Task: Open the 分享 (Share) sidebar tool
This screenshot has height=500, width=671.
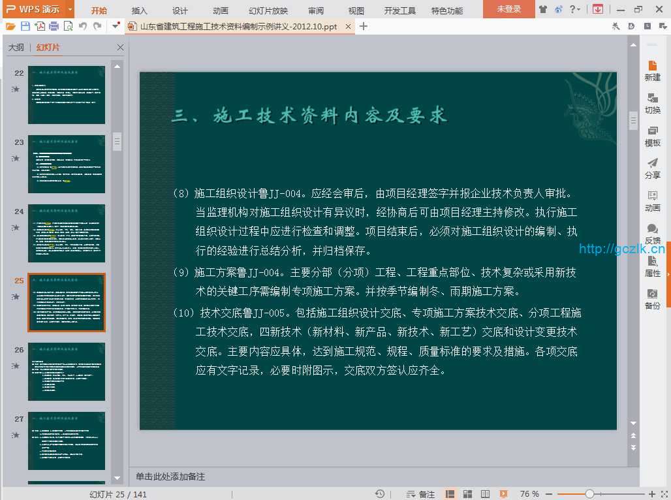Action: [x=652, y=168]
